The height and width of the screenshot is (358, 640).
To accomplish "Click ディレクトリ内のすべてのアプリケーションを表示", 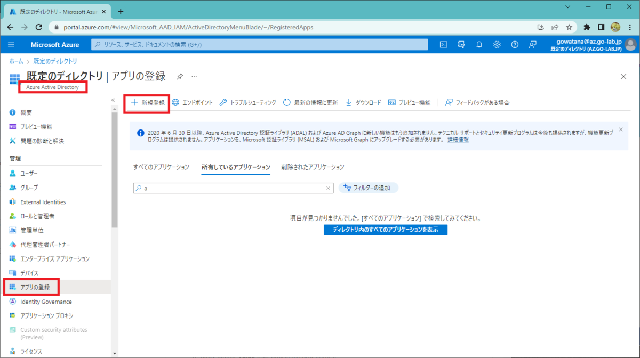I will (x=386, y=230).
